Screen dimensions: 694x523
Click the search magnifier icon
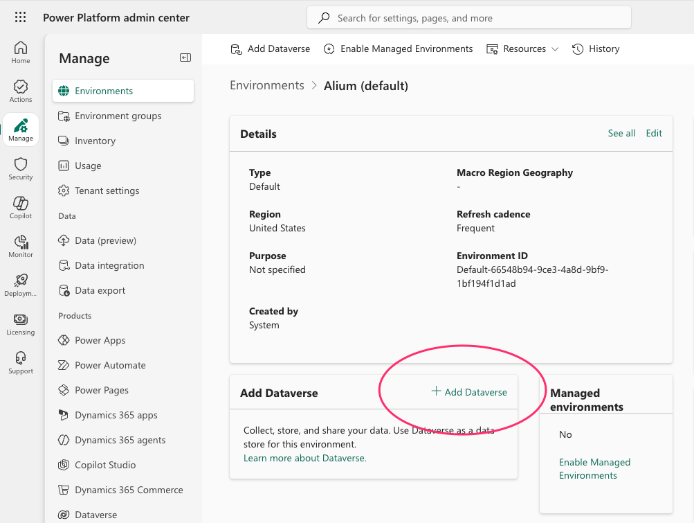click(x=324, y=18)
